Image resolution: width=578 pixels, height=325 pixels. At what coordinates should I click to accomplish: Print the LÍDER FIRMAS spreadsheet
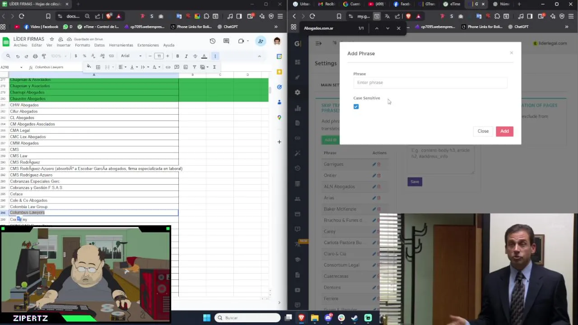[35, 56]
